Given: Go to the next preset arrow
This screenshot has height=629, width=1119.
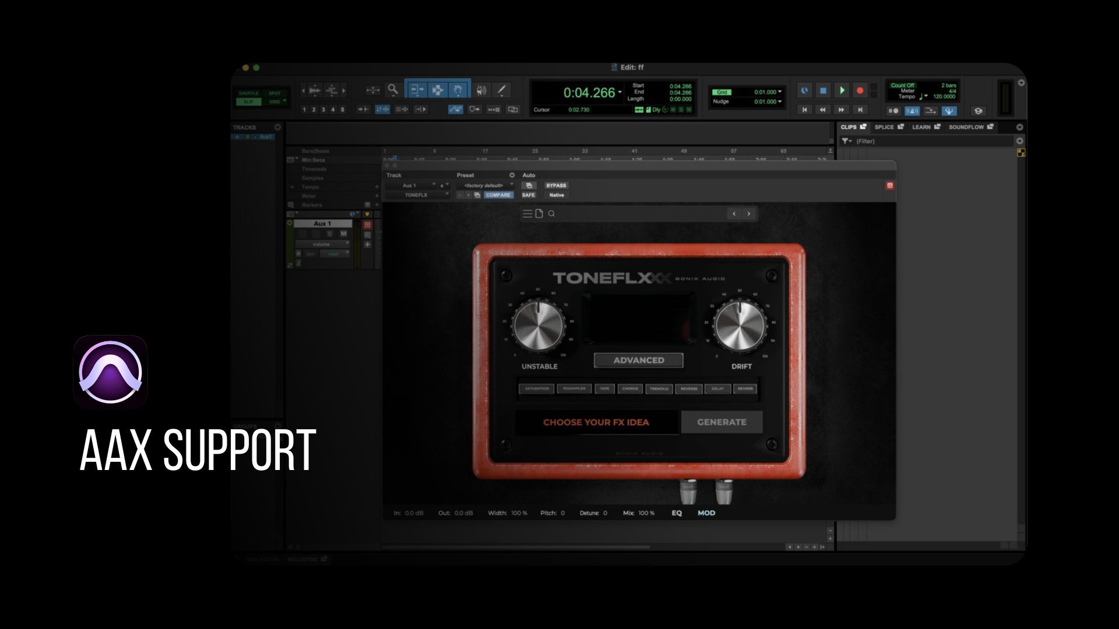Looking at the screenshot, I should (749, 214).
